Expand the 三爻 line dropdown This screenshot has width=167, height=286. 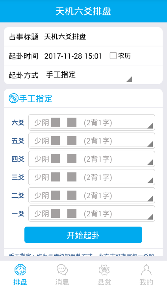[92, 177]
